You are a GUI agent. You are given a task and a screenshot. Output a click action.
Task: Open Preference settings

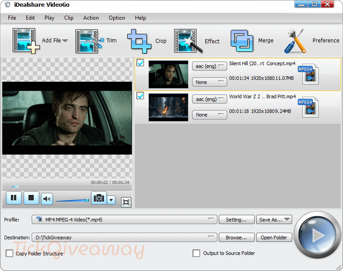click(x=295, y=41)
